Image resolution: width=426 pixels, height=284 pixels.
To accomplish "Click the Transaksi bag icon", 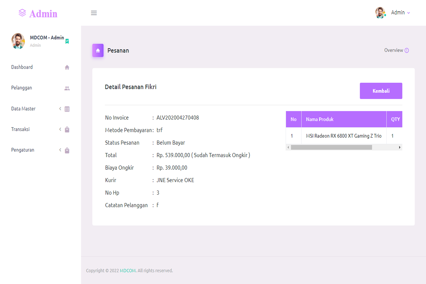I will (x=67, y=130).
